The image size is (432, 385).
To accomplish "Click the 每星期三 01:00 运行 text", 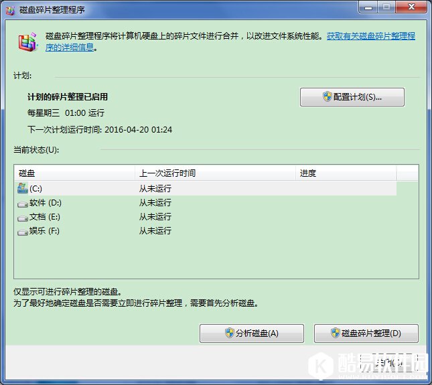I will coord(66,112).
